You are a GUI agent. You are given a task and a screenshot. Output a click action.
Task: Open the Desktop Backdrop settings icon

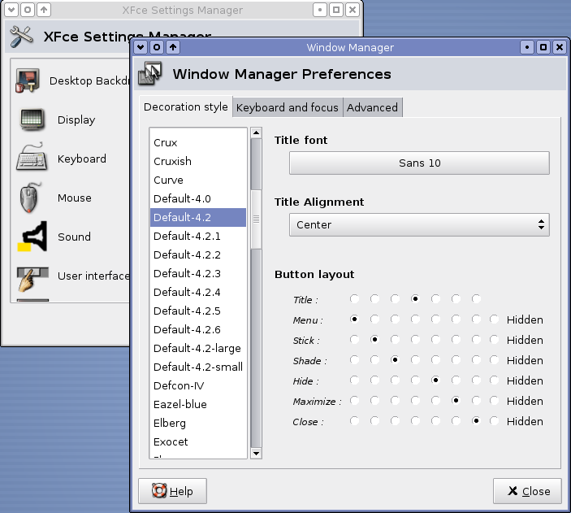click(30, 81)
